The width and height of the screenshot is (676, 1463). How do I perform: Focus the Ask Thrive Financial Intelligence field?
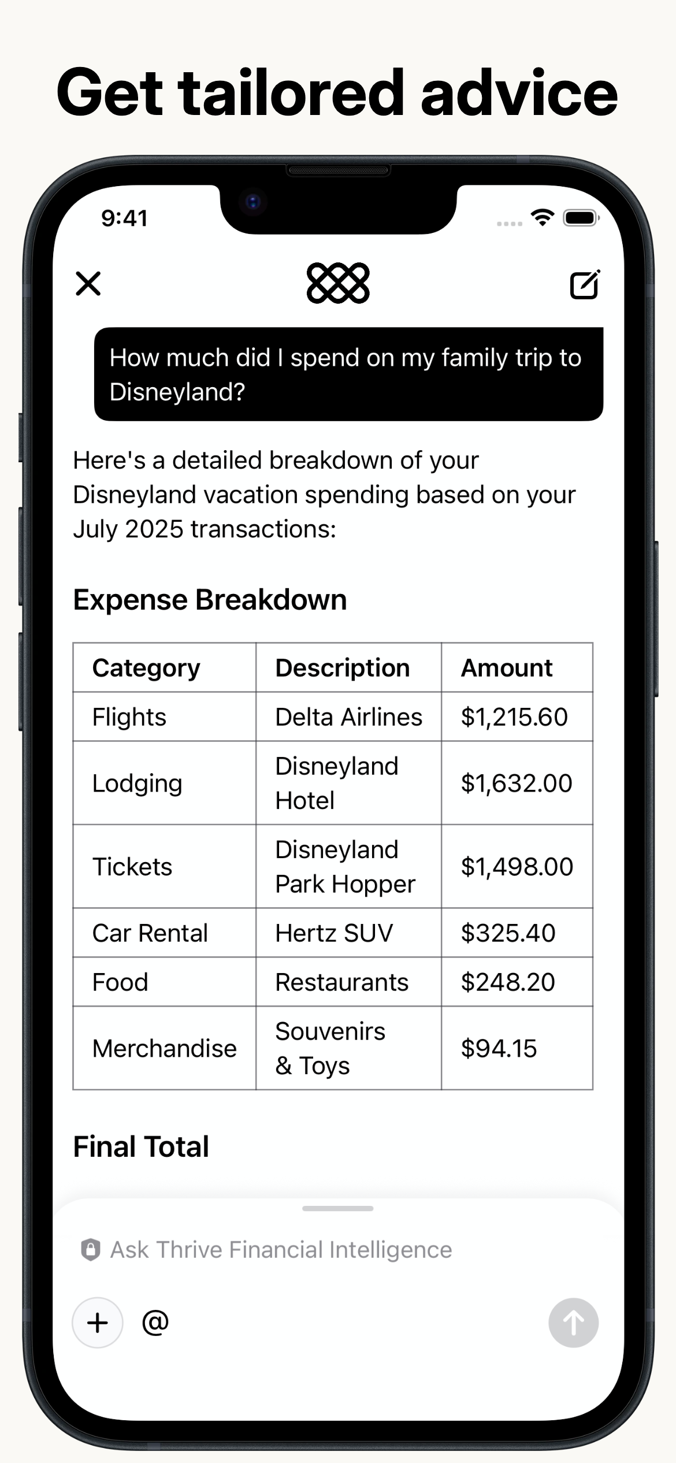click(x=338, y=1249)
